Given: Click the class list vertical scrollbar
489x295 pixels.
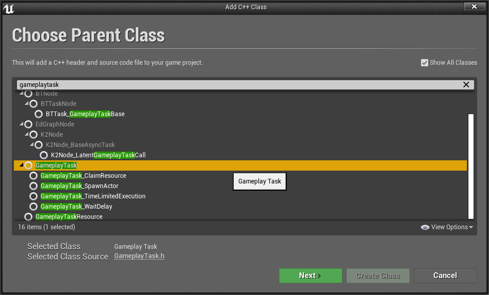Looking at the screenshot, I should pyautogui.click(x=471, y=167).
